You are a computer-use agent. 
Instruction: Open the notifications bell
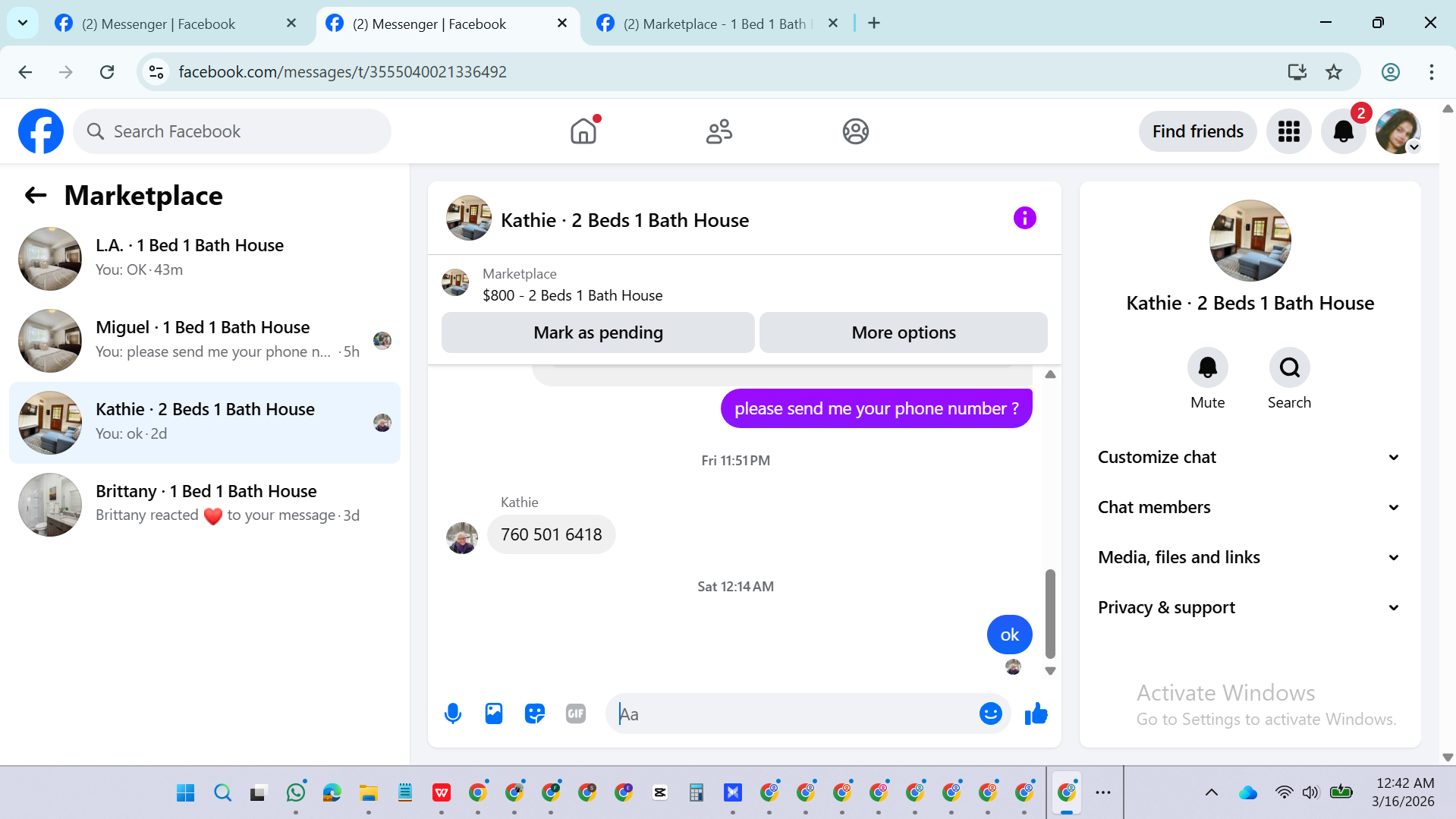click(x=1343, y=131)
